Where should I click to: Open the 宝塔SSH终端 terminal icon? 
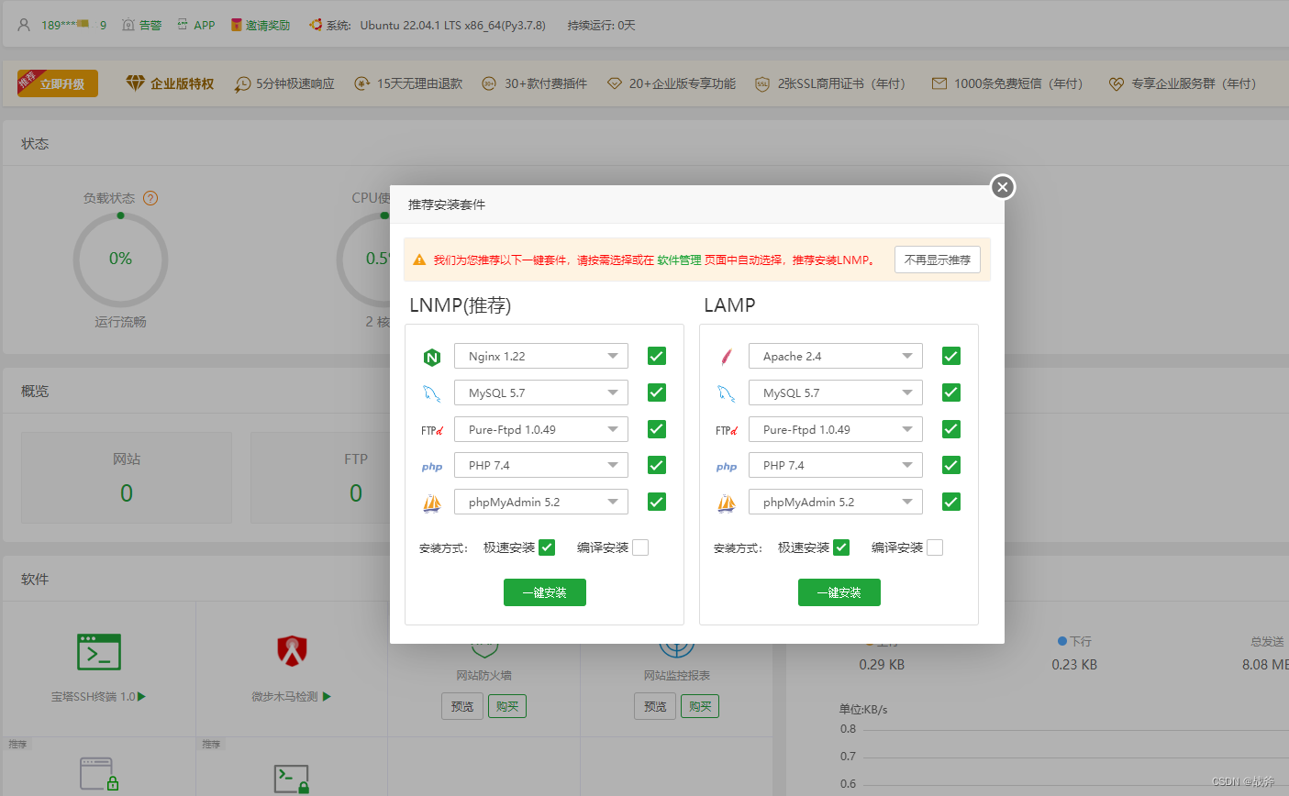point(99,652)
